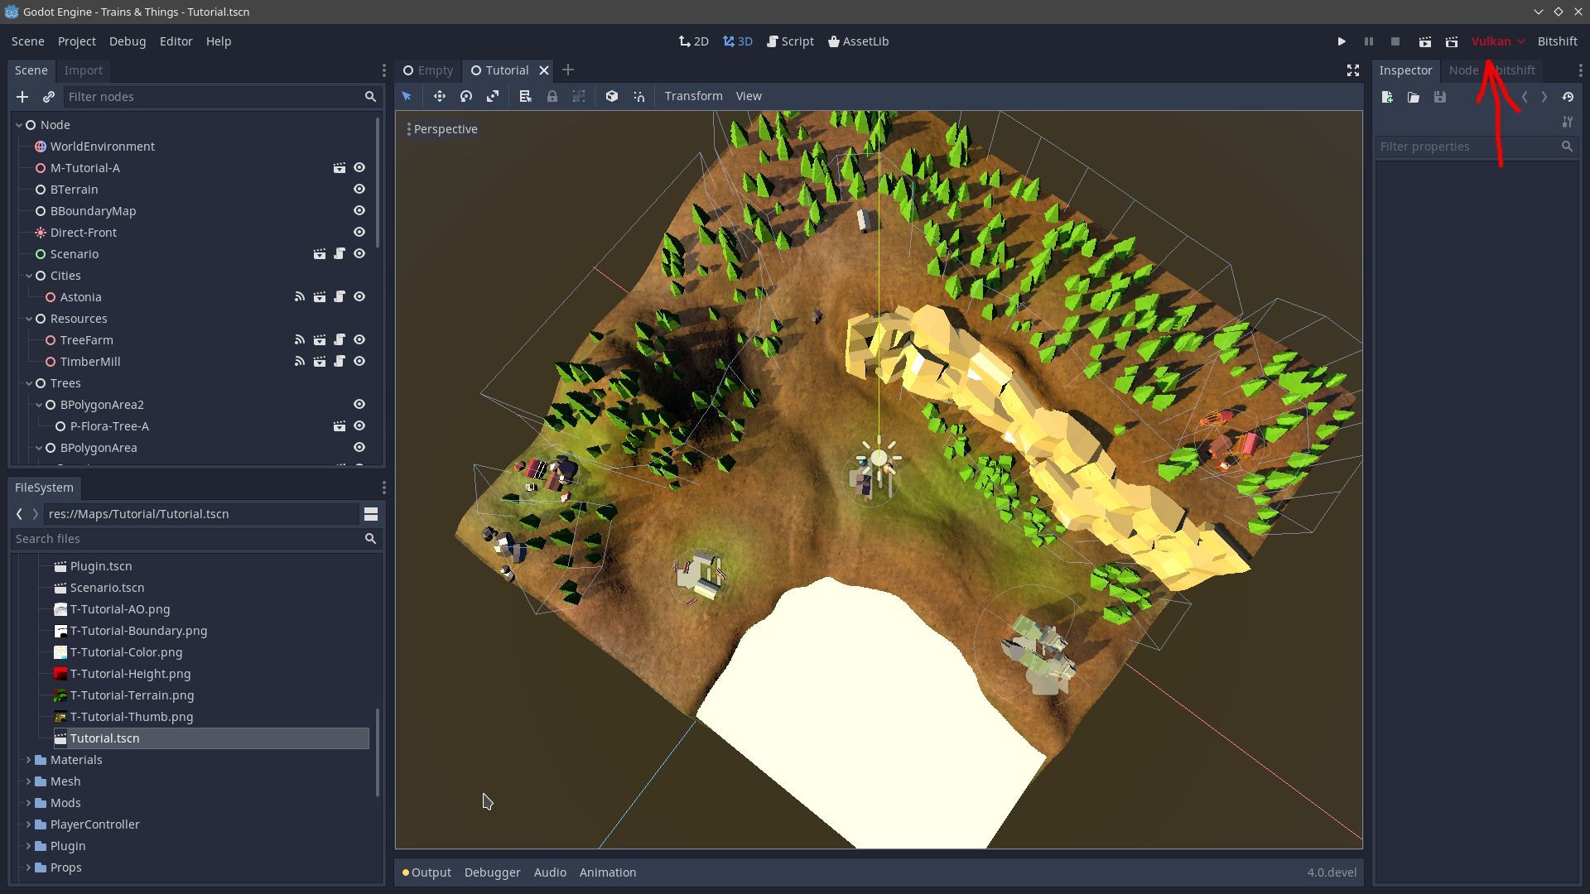Expand the Trees node in scene tree
This screenshot has width=1590, height=894.
(x=24, y=382)
